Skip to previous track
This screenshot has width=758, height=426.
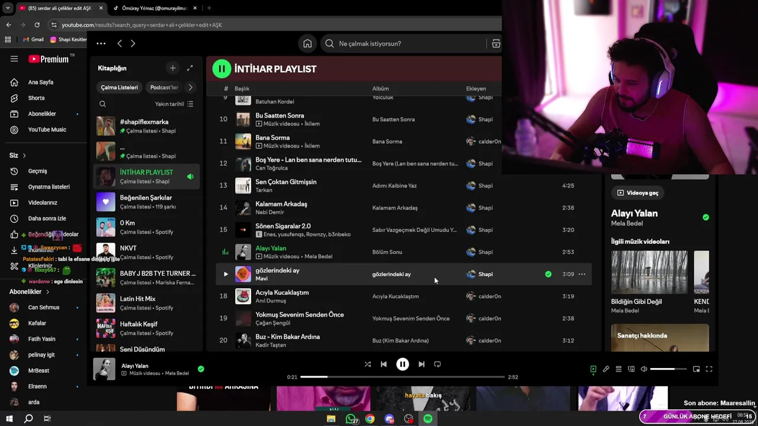coord(384,364)
